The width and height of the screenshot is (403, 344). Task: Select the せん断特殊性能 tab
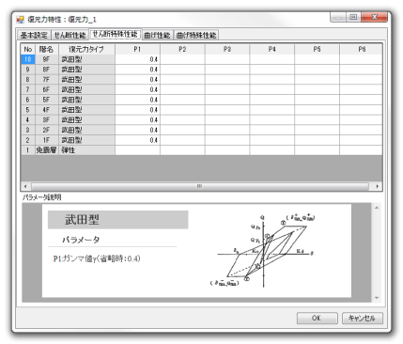pyautogui.click(x=116, y=34)
